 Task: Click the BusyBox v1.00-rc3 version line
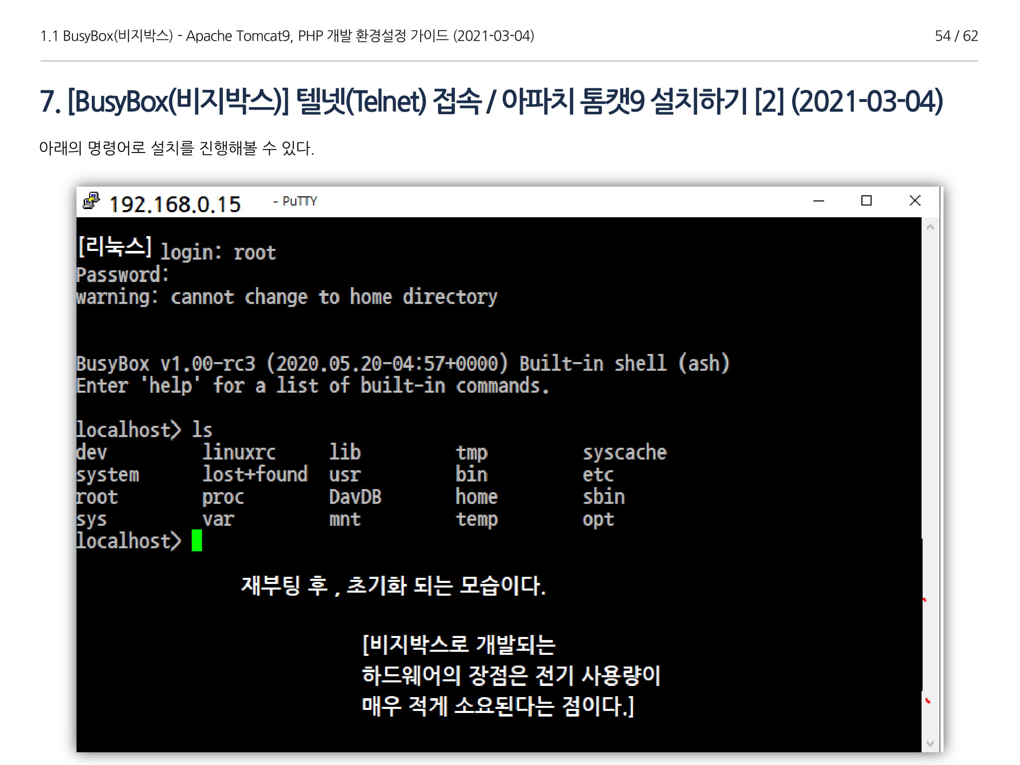[402, 364]
